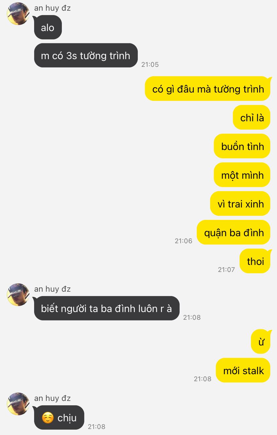
Task: Select the "thoi" message bubble
Action: tap(255, 261)
